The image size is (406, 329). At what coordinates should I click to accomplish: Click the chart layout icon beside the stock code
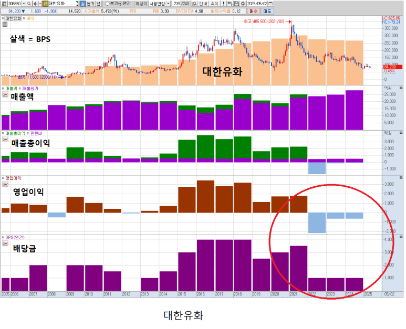click(4, 4)
